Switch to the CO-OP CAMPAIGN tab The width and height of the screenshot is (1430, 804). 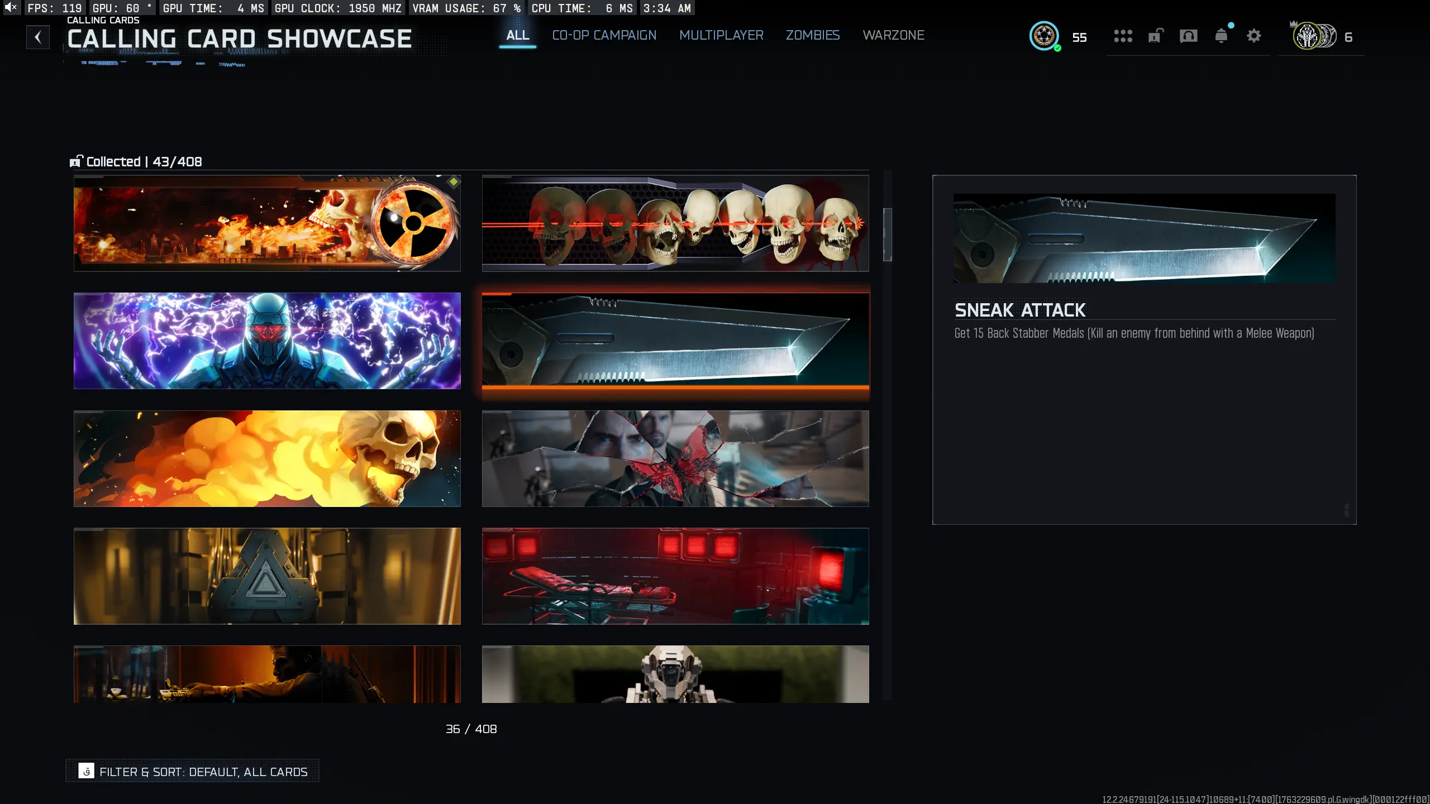[x=604, y=35]
